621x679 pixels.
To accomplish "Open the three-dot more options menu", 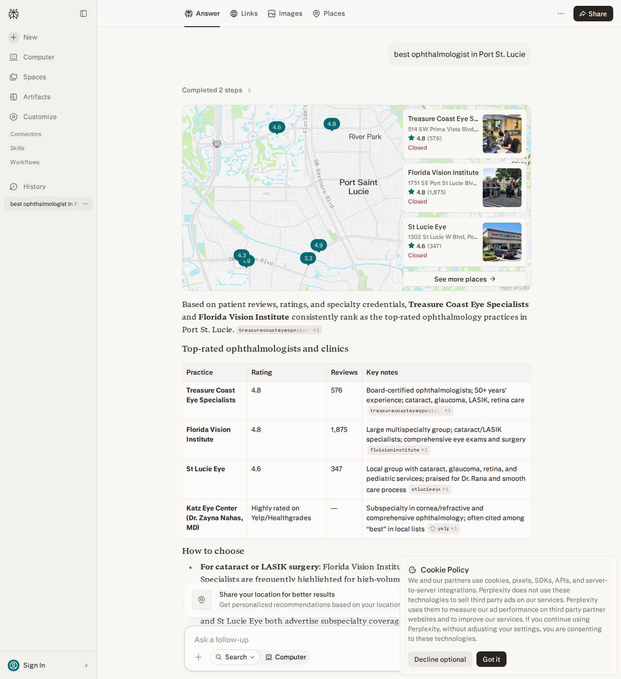I will pyautogui.click(x=561, y=14).
